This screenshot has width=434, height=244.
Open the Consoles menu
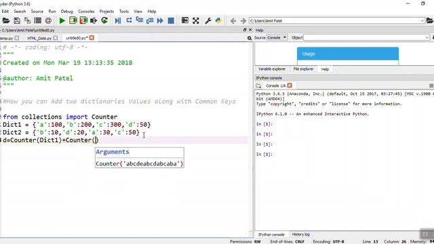tap(86, 12)
